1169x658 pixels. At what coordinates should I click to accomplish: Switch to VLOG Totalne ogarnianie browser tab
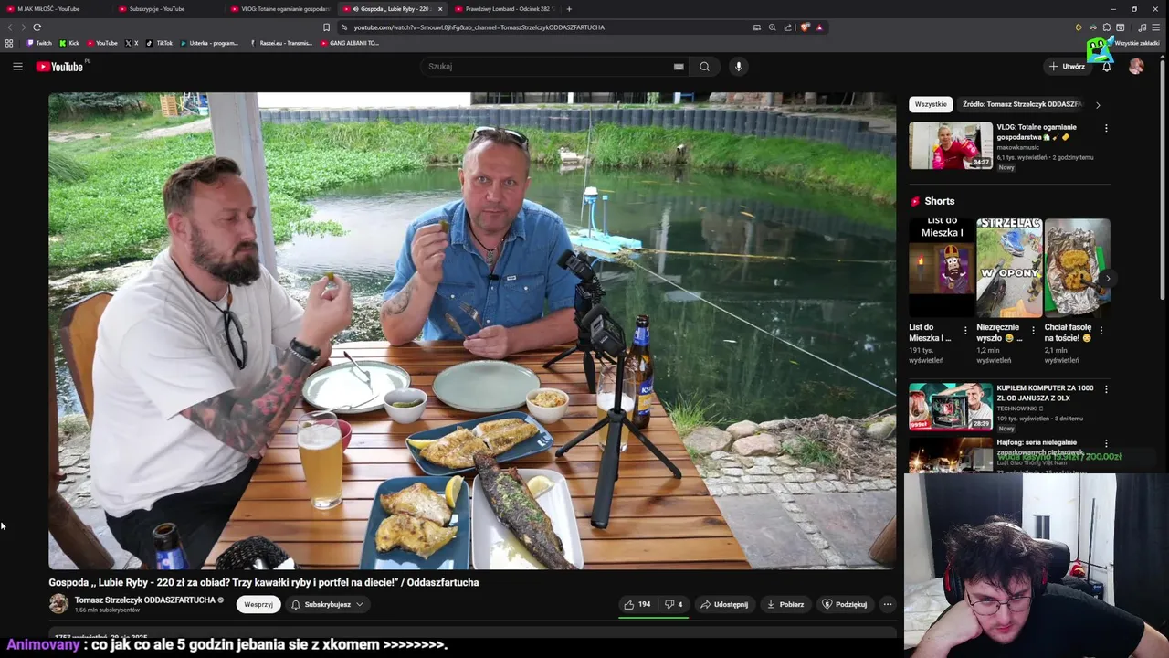click(x=279, y=8)
